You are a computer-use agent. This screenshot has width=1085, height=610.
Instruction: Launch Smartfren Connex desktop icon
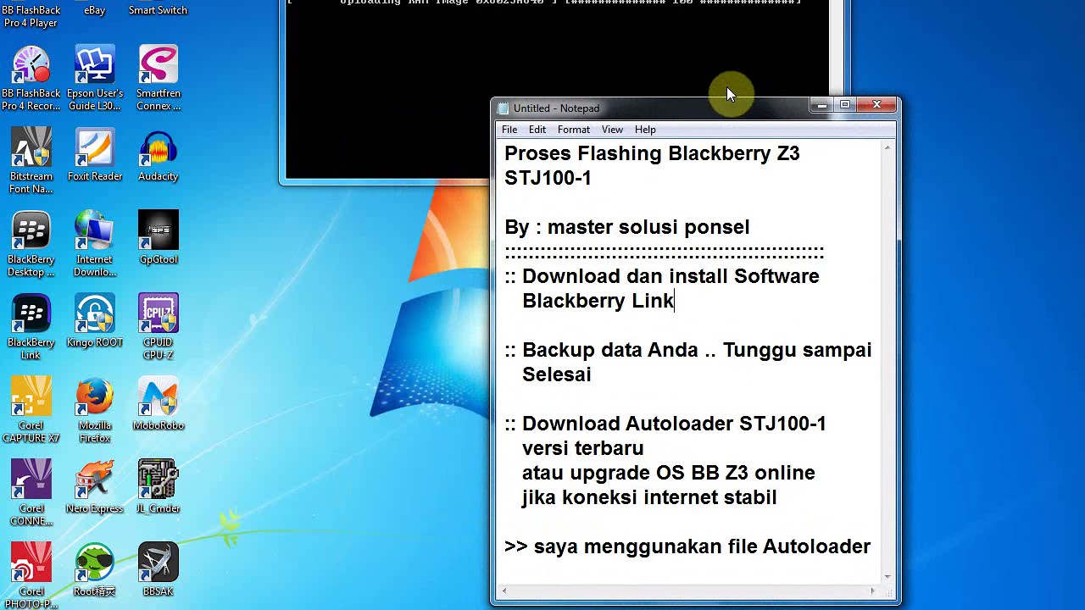coord(158,79)
